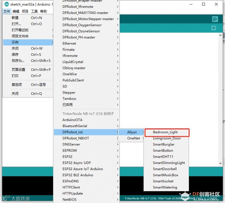Open Temboo examples submenu
Viewport: 225px width, 203px height.
[x=86, y=99]
